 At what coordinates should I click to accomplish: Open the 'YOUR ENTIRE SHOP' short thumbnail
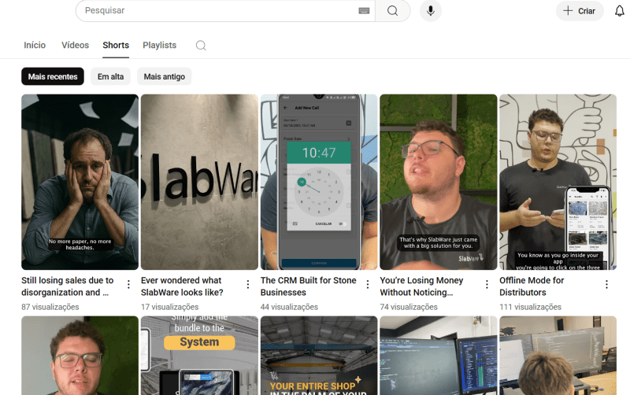tap(319, 356)
